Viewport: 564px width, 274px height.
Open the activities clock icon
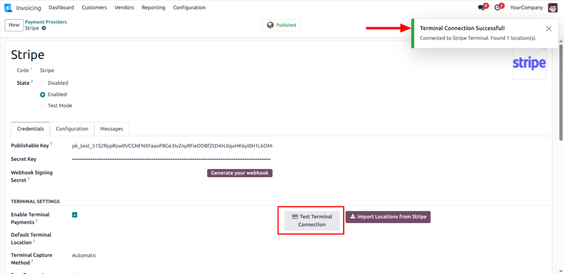tap(498, 8)
